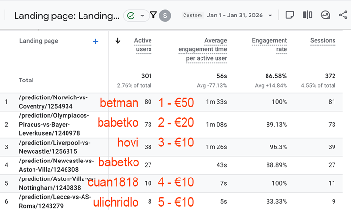This screenshot has height=210, width=351.
Task: Click the sort descending arrow by Active users
Action: click(x=117, y=41)
